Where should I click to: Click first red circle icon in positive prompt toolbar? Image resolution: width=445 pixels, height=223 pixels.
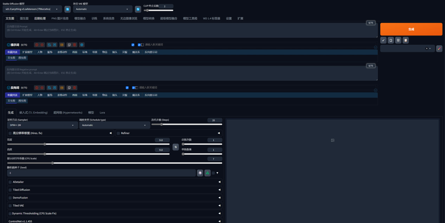tap(37, 45)
